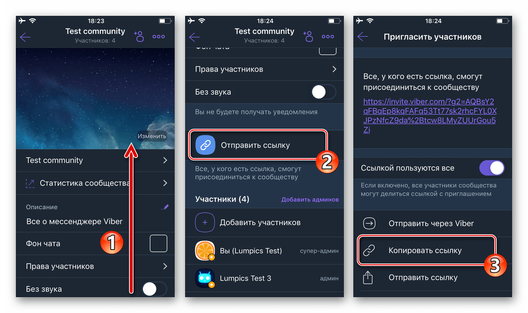Tap Фон чата color square
This screenshot has height=313, width=528.
coord(158,243)
